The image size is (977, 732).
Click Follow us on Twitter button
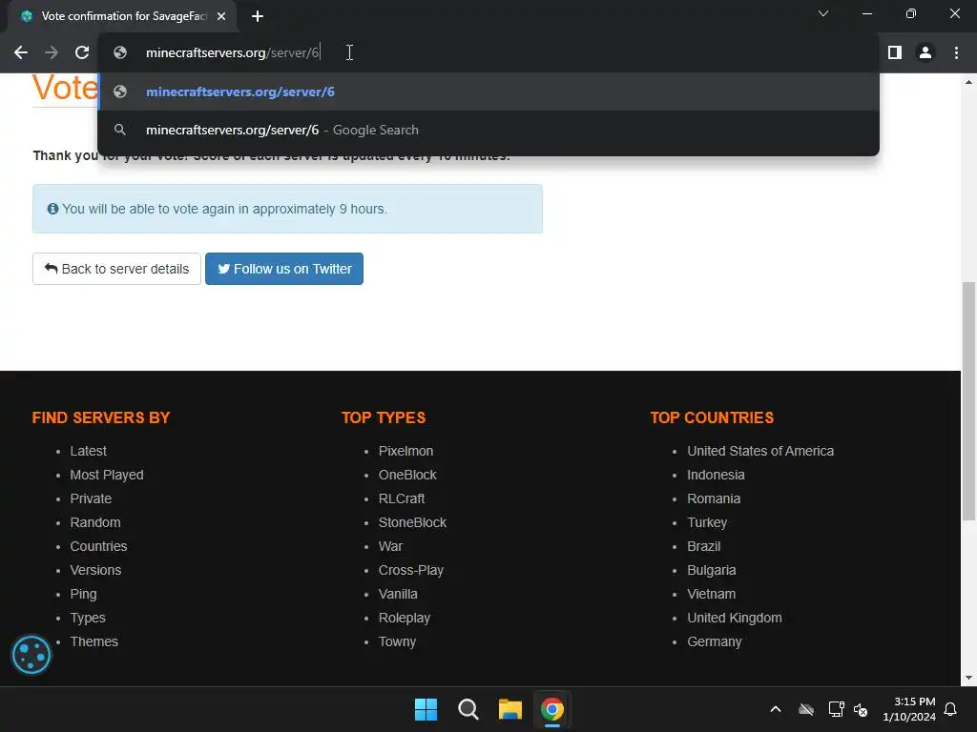[x=284, y=269]
